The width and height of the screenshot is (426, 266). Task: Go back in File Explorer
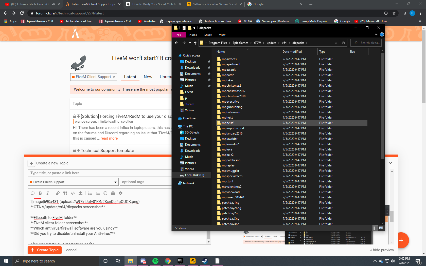(x=176, y=43)
